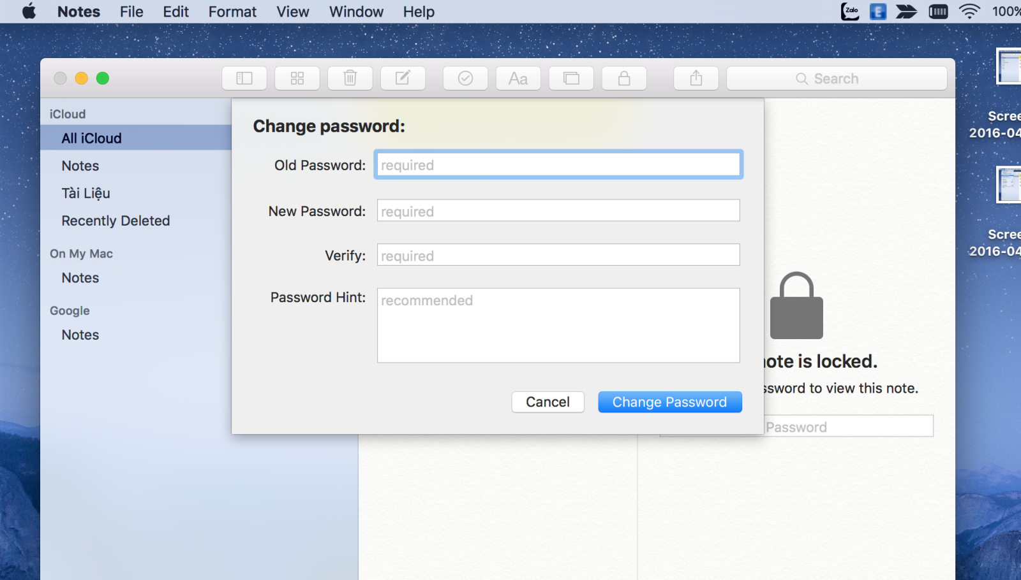The image size is (1021, 580).
Task: Create a new note with compose icon
Action: tap(403, 78)
